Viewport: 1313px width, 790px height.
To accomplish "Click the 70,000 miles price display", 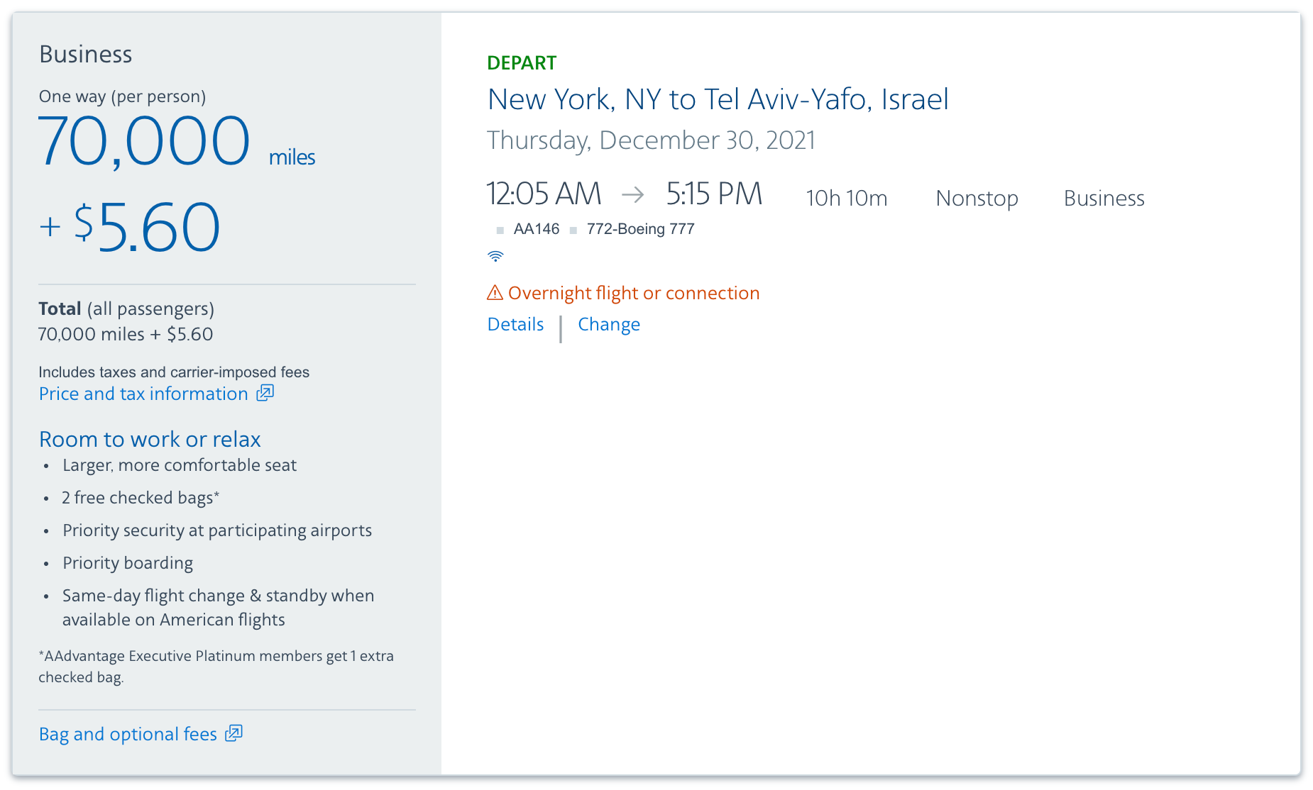I will [x=144, y=140].
